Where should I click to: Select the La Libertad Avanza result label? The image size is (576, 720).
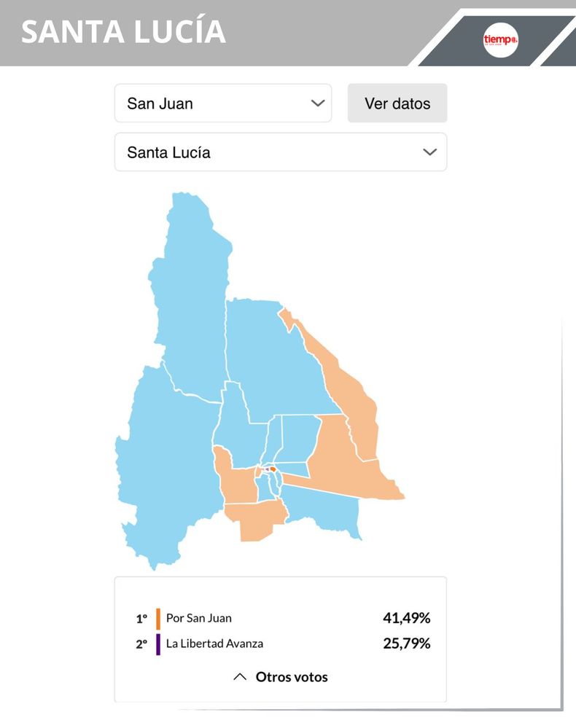[214, 644]
